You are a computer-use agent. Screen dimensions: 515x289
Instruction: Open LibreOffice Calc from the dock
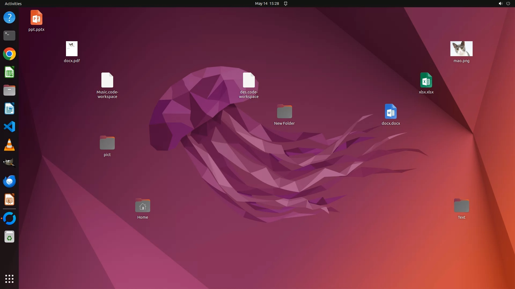(9, 72)
